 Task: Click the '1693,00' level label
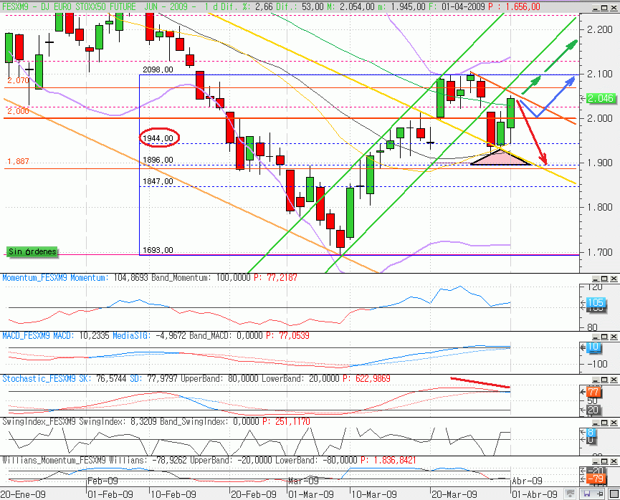point(158,250)
